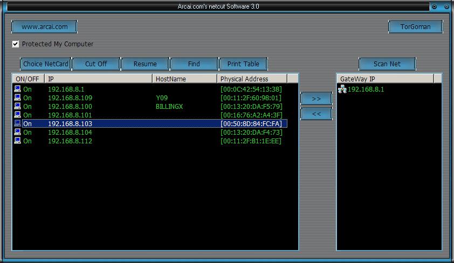Sort by the IP column header
This screenshot has height=263, width=454.
click(x=99, y=79)
